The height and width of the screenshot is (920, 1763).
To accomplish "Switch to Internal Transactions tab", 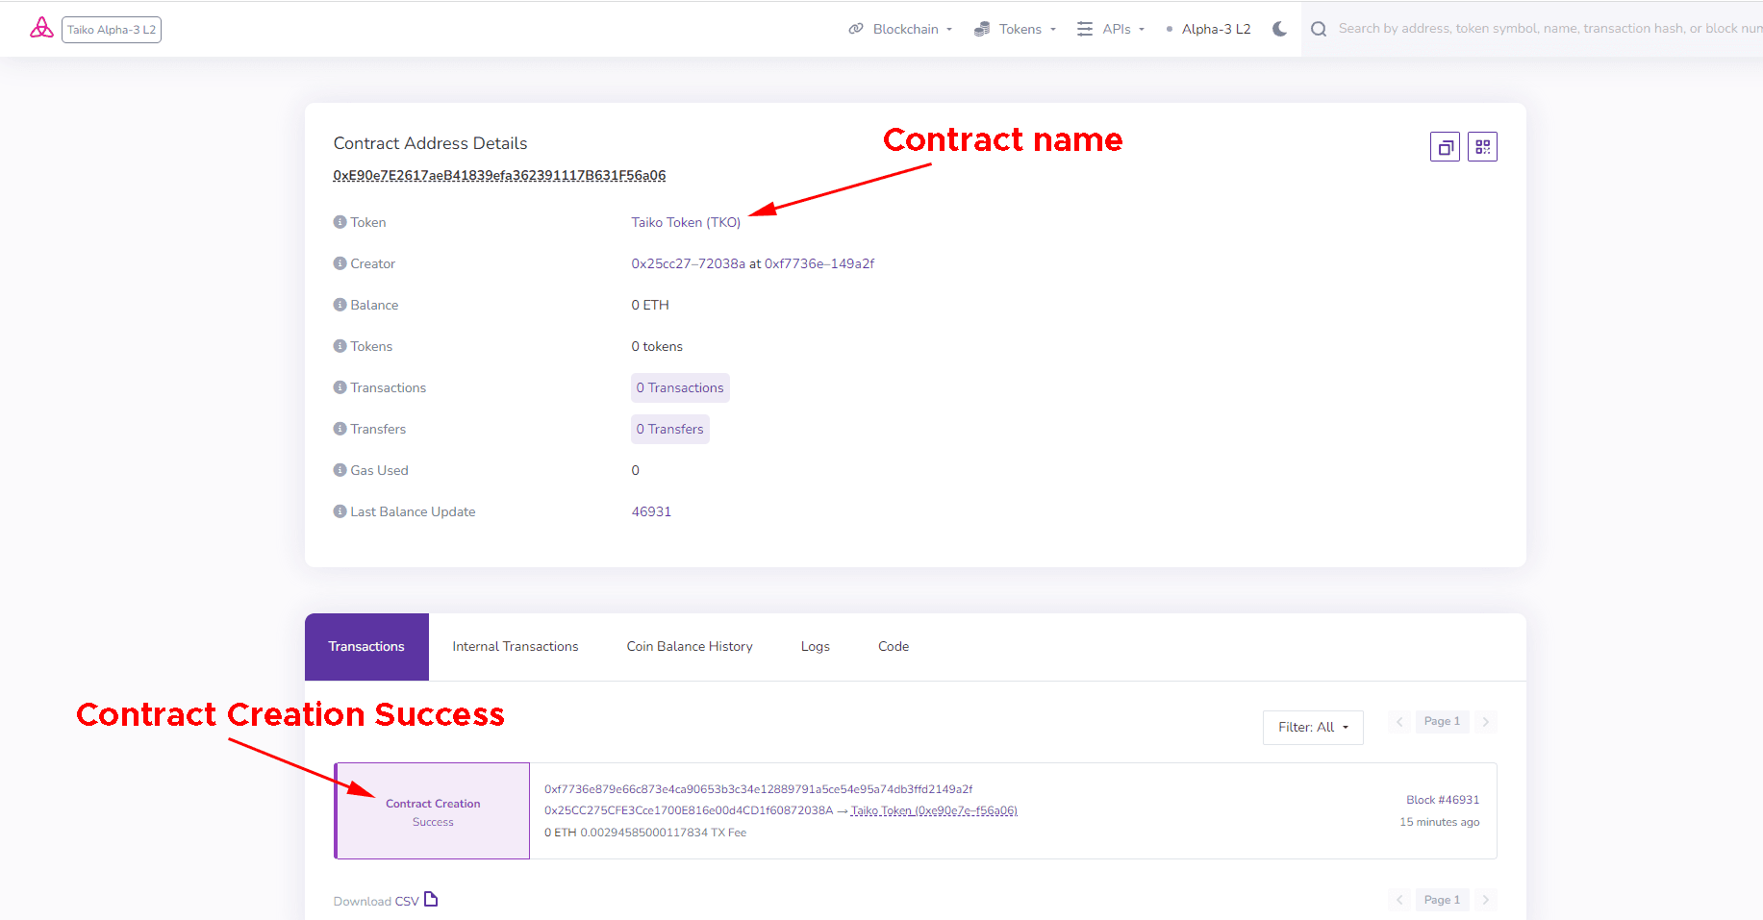I will click(x=516, y=647).
